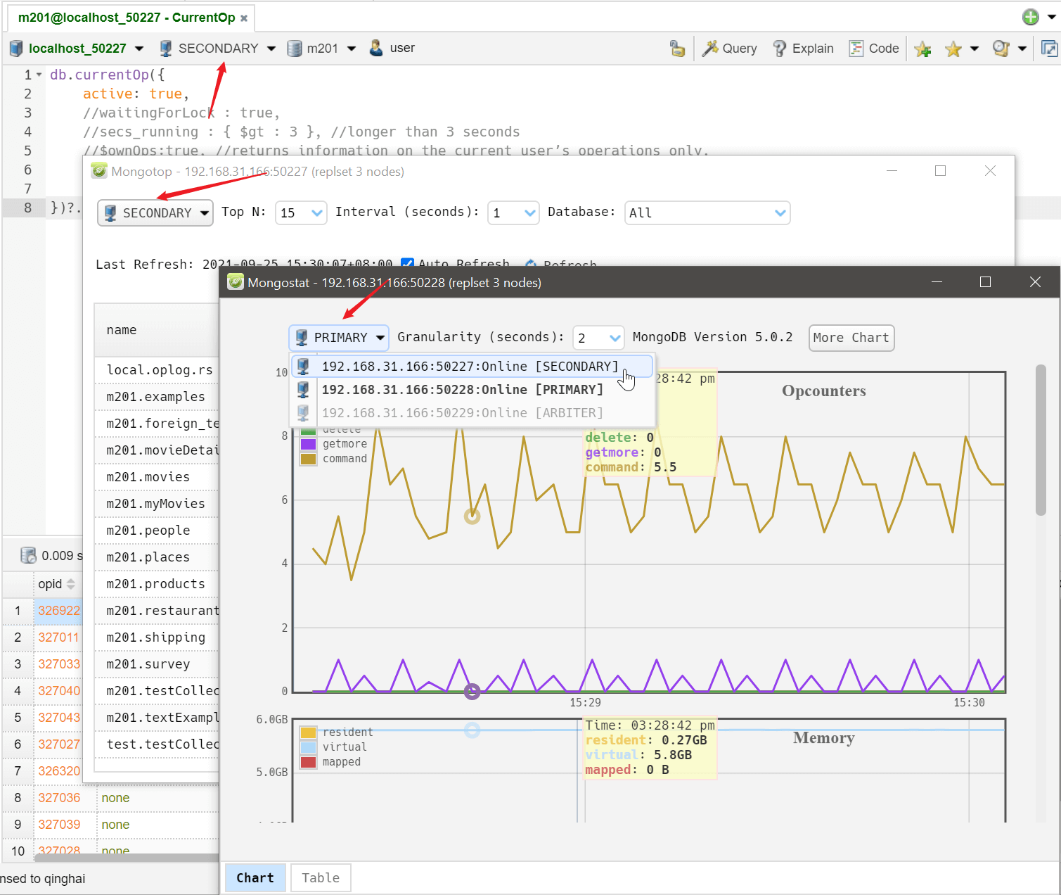Collapse code fold arrow on line 1
This screenshot has height=895, width=1061.
point(39,75)
